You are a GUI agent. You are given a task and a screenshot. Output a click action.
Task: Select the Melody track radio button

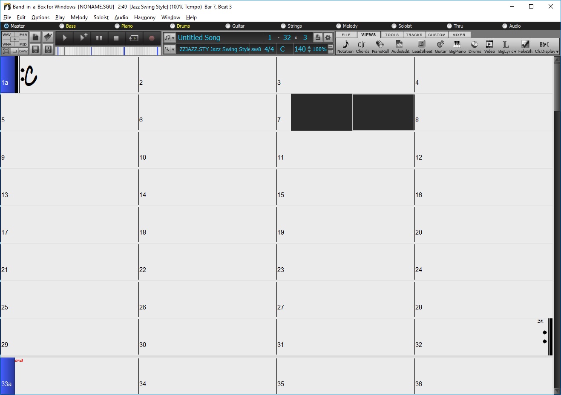tap(339, 26)
